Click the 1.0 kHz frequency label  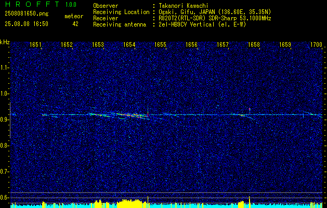4,94
